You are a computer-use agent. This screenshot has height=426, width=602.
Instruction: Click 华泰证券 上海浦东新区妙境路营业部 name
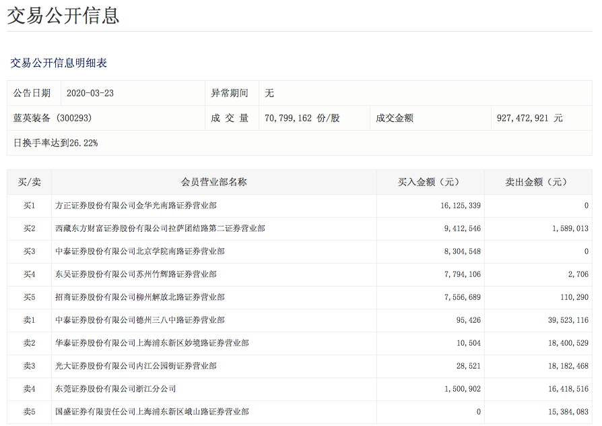point(152,343)
